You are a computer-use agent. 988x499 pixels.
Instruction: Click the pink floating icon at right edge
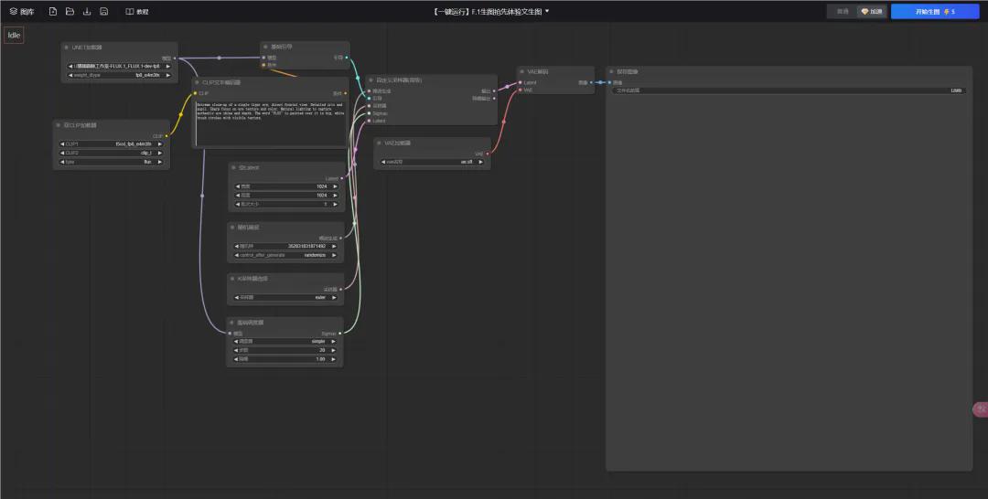(980, 409)
